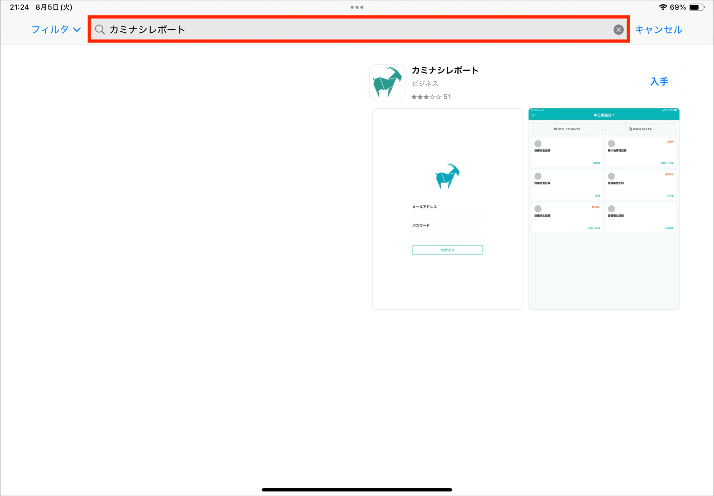714x496 pixels.
Task: Open the フィルタ dropdown
Action: point(56,30)
